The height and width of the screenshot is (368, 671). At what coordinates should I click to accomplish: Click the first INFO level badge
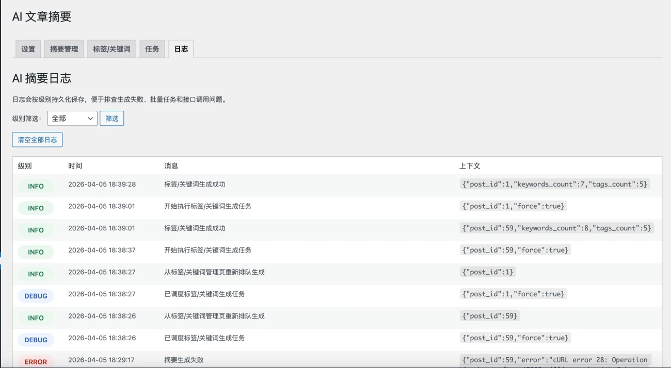point(36,186)
